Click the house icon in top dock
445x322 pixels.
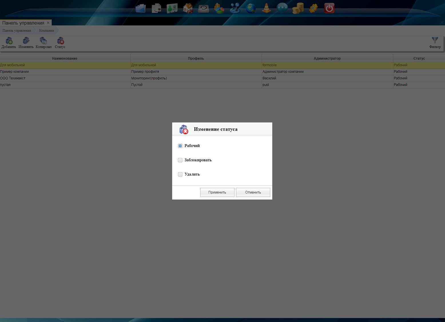click(188, 8)
